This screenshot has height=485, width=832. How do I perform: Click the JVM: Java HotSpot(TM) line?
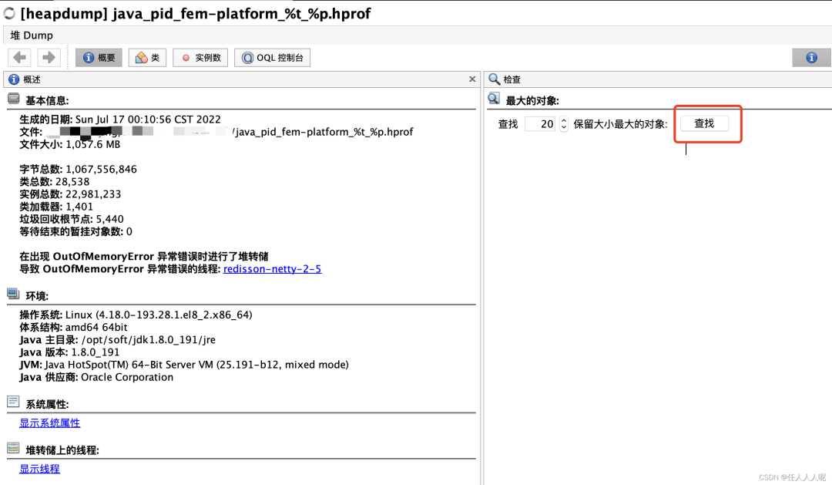184,365
